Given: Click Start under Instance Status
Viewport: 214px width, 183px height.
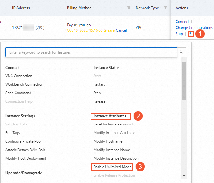Looking at the screenshot, I should [97, 76].
